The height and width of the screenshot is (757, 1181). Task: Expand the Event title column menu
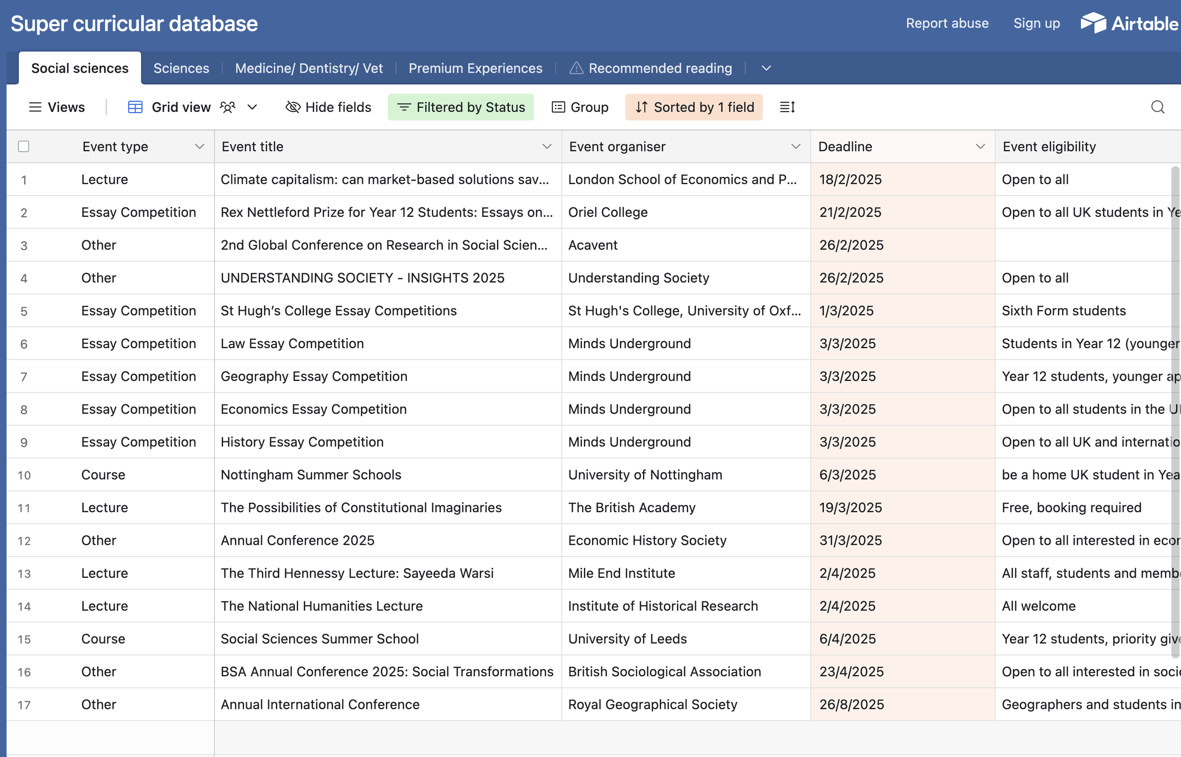(x=546, y=146)
